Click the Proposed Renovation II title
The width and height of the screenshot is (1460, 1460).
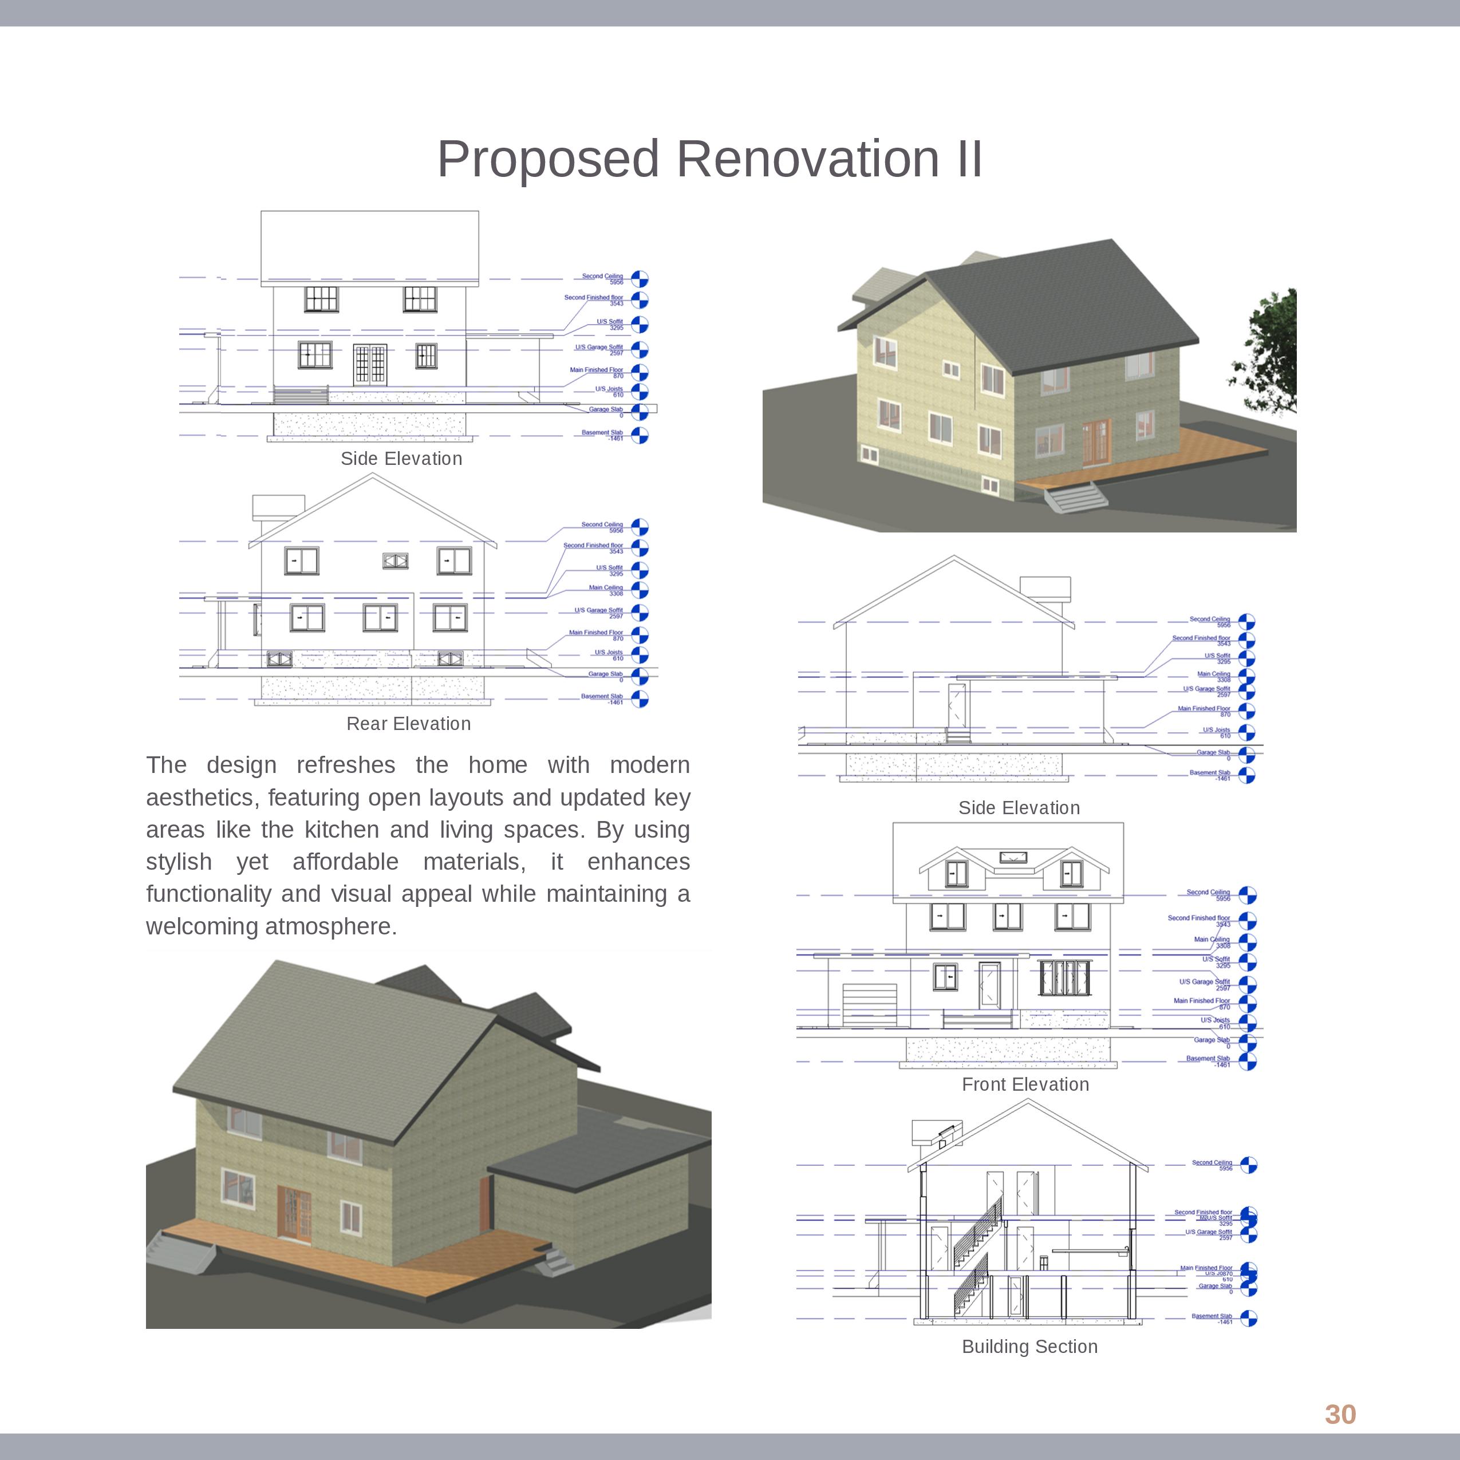click(x=709, y=159)
